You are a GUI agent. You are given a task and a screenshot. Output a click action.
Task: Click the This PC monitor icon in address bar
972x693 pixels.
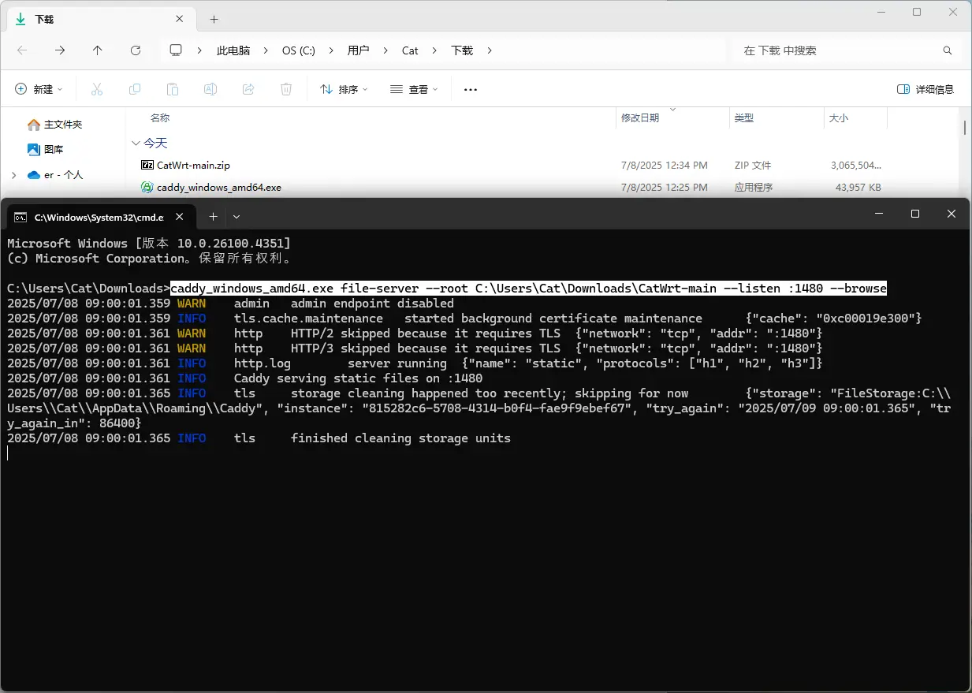pos(176,50)
